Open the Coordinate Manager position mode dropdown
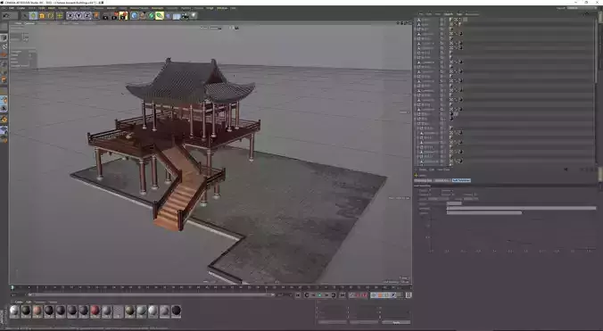 tap(332, 322)
